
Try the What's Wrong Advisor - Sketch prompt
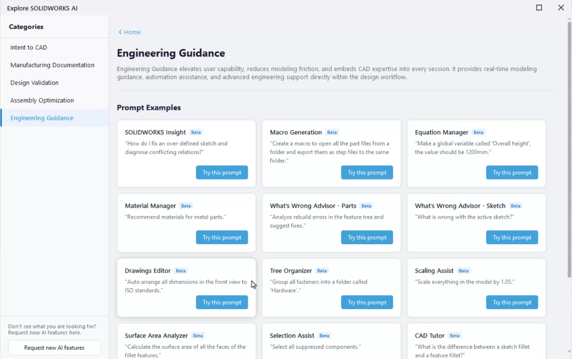(512, 238)
